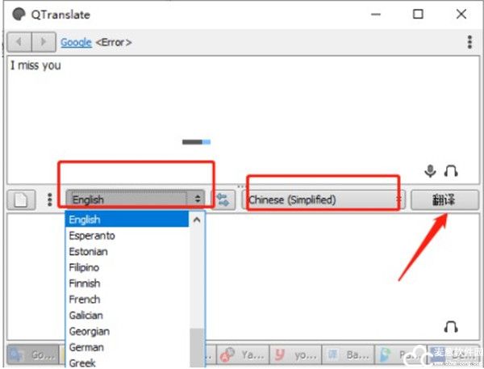Image resolution: width=484 pixels, height=369 pixels.
Task: Open the English source language dropdown
Action: (136, 199)
